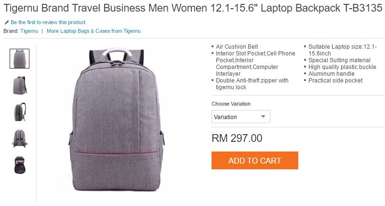Select the back straps view thumbnail
This screenshot has width=385, height=206.
20,138
